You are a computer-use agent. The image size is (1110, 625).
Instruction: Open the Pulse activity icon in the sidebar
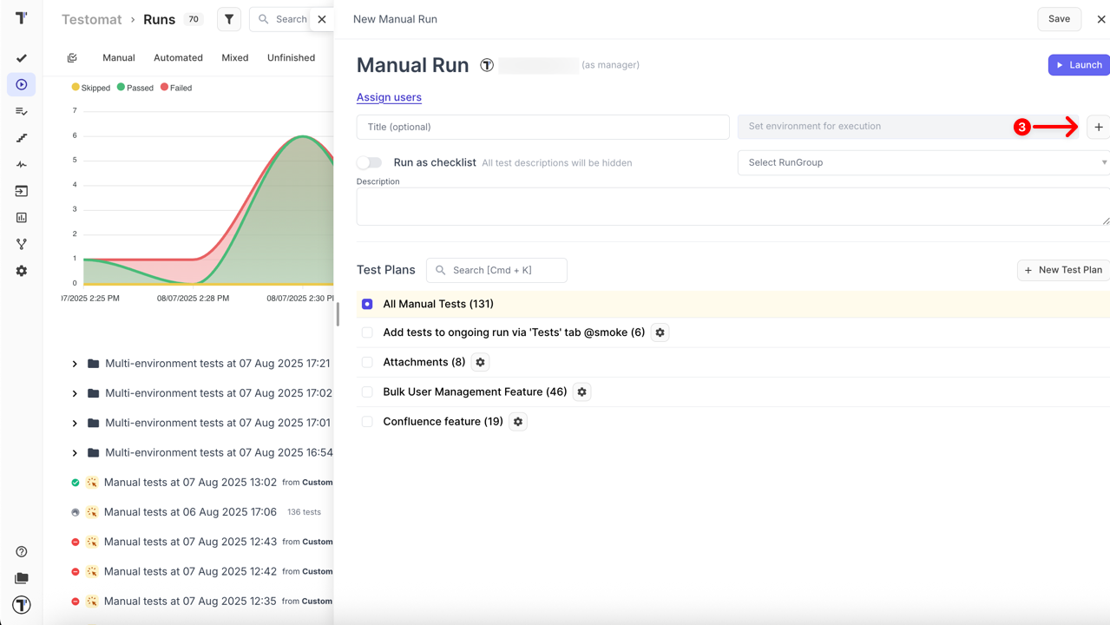pyautogui.click(x=22, y=165)
